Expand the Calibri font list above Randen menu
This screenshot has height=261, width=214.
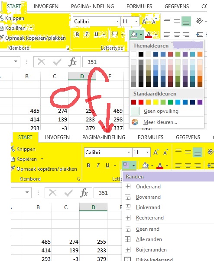coord(129,152)
